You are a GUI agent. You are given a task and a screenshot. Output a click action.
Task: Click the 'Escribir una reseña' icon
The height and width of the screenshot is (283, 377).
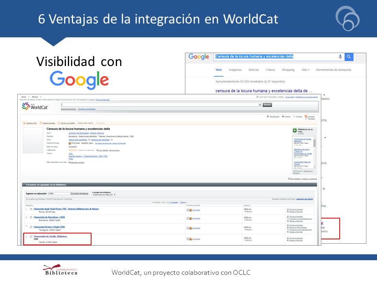point(59,123)
